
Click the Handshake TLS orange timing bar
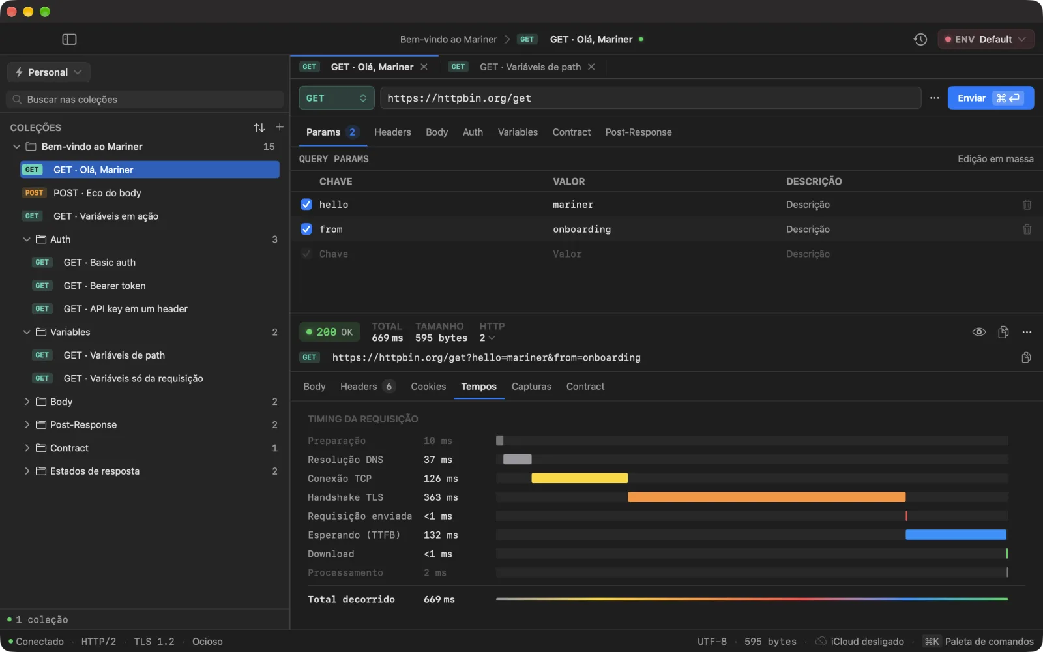[x=767, y=497]
